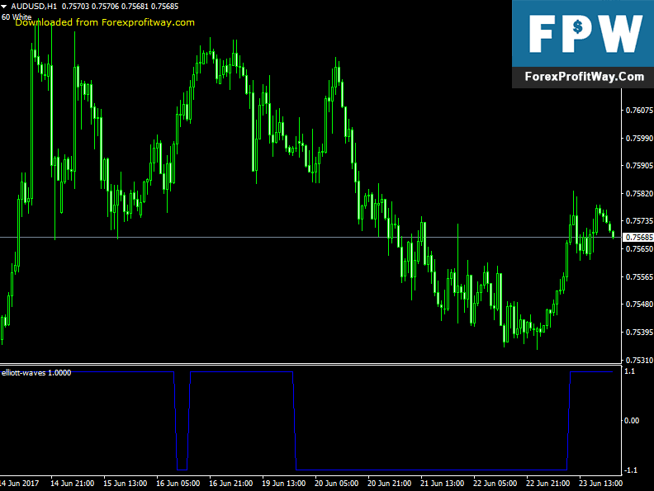Click the '14 Jun 21:00' time label
Image resolution: width=654 pixels, height=491 pixels.
pos(72,484)
